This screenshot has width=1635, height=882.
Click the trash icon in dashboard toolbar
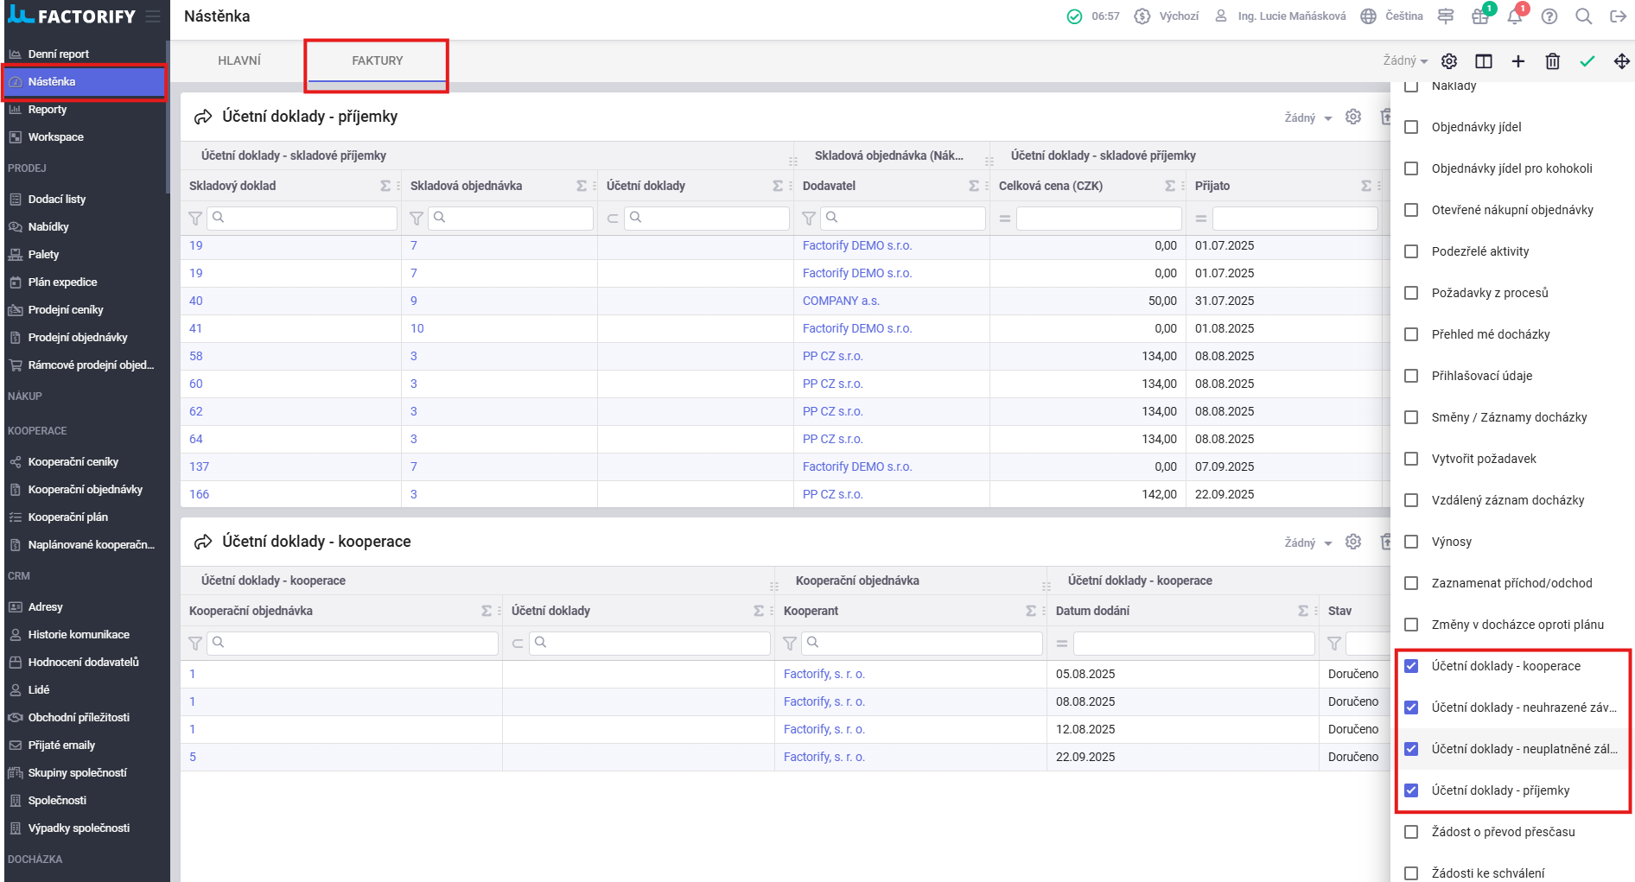[x=1552, y=61]
